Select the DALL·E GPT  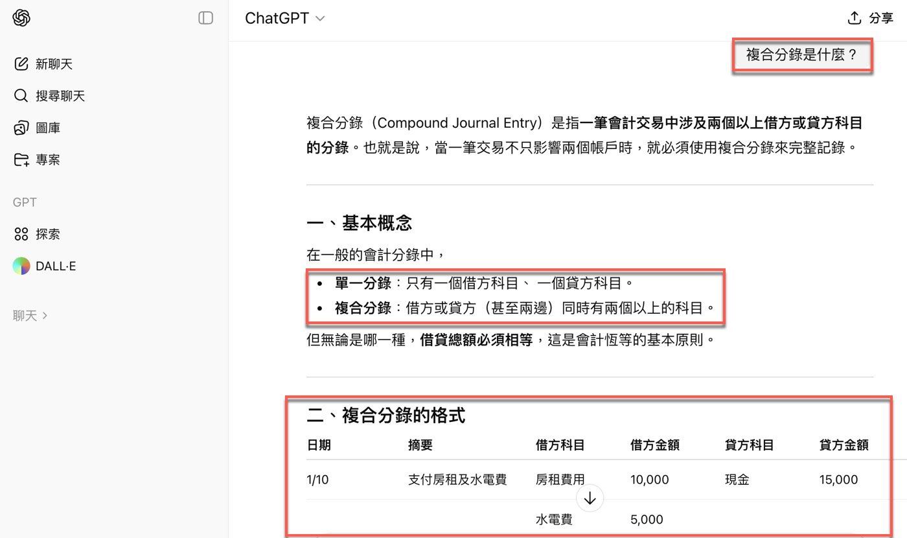pos(55,266)
